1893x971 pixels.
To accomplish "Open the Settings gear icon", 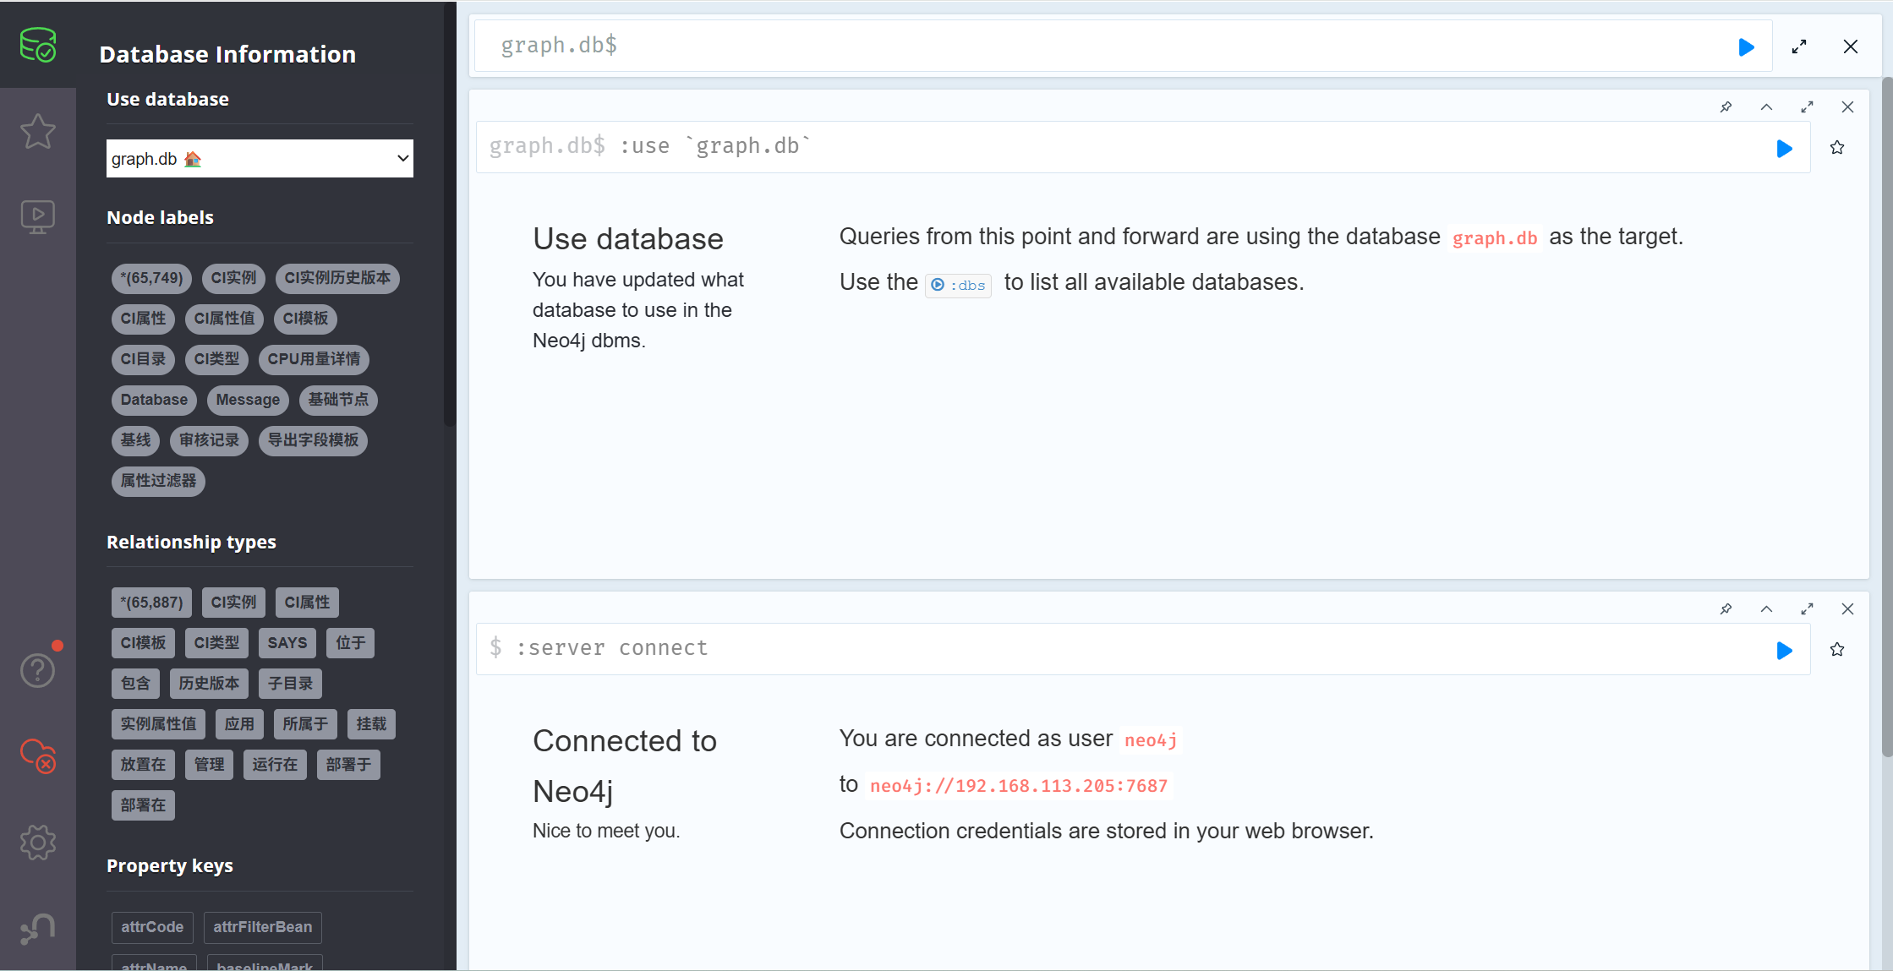I will pos(37,843).
